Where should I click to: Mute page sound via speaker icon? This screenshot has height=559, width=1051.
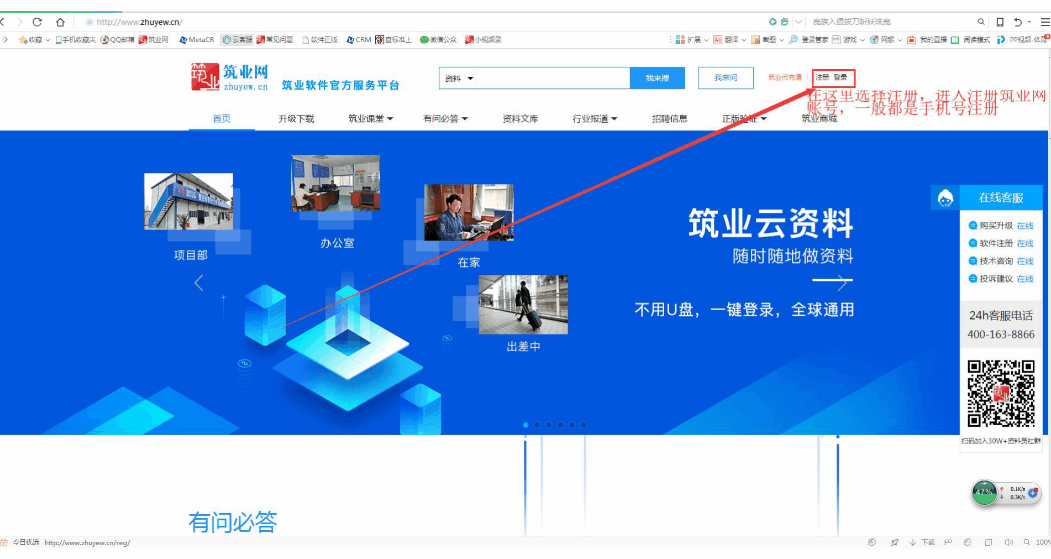(1008, 542)
